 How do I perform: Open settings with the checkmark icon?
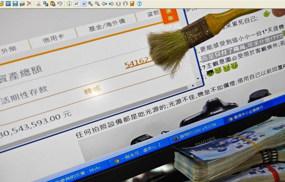click(x=132, y=4)
